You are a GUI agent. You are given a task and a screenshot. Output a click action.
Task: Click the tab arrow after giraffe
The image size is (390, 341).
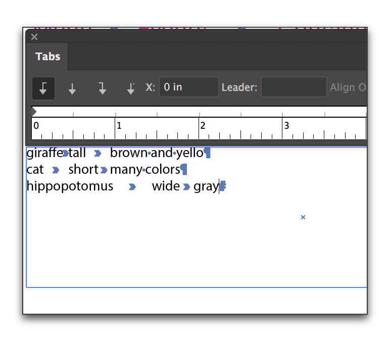[65, 153]
